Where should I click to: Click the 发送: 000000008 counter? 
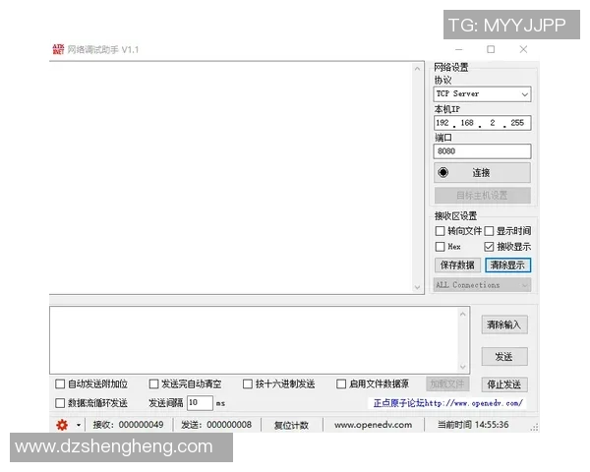(x=216, y=425)
